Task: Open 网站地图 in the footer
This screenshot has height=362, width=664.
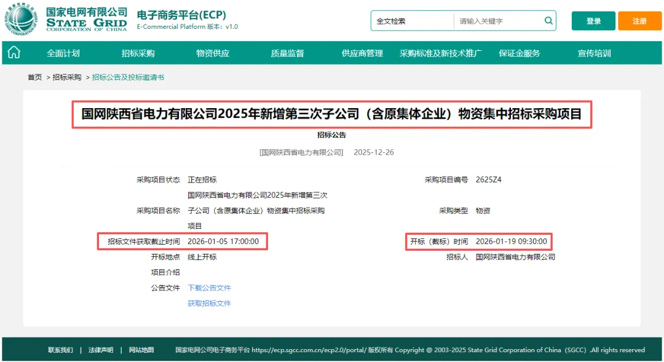Action: 141,350
